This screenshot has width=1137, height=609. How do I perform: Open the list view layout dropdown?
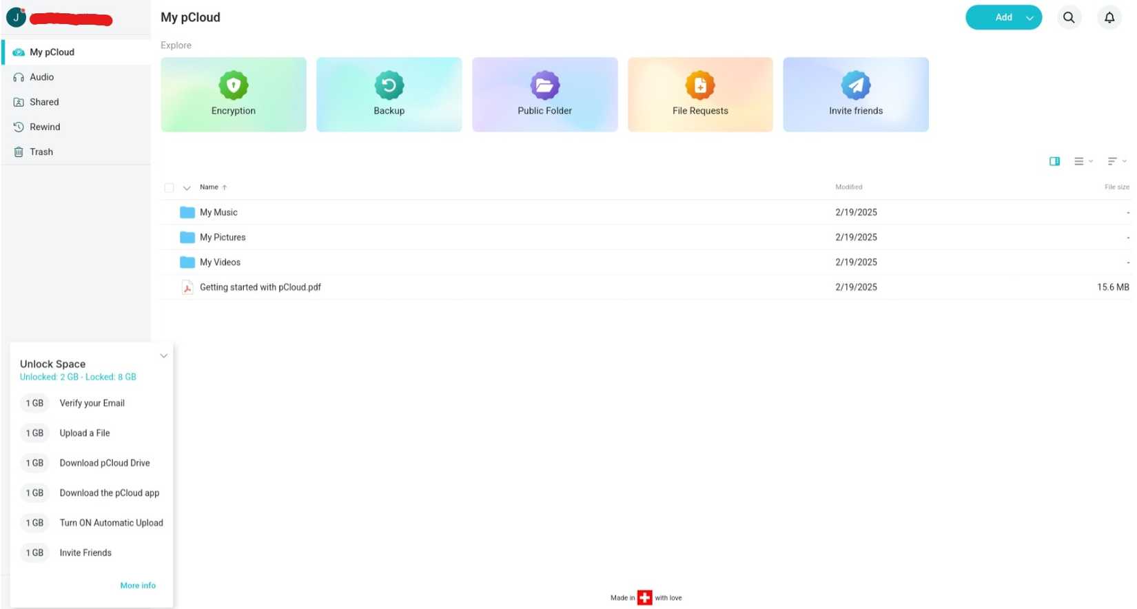pos(1083,161)
